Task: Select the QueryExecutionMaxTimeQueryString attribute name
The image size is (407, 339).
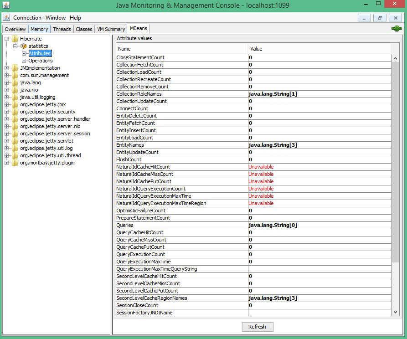Action: click(157, 269)
